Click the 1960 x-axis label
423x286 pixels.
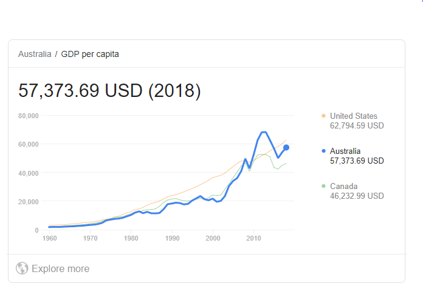pyautogui.click(x=50, y=238)
